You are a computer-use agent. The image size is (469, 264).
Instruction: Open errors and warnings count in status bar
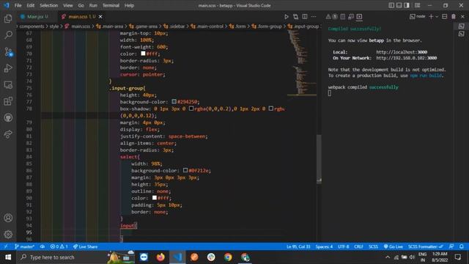point(59,246)
